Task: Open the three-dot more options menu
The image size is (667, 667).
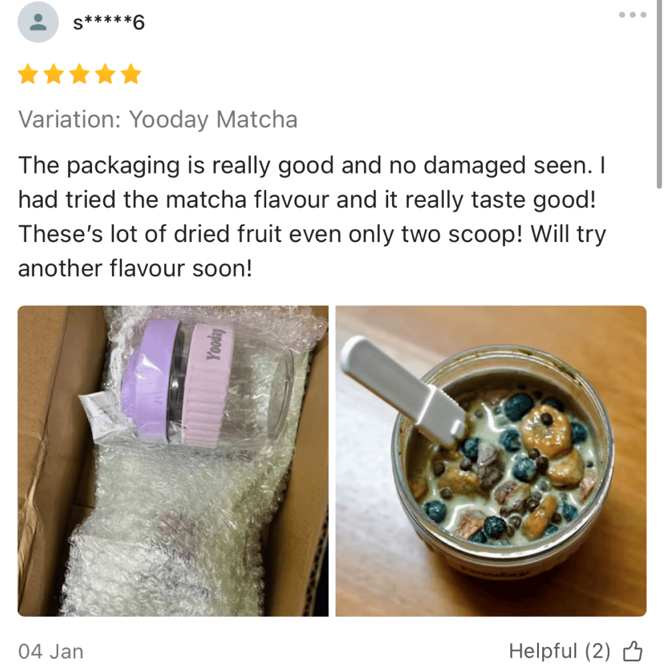Action: pyautogui.click(x=632, y=15)
